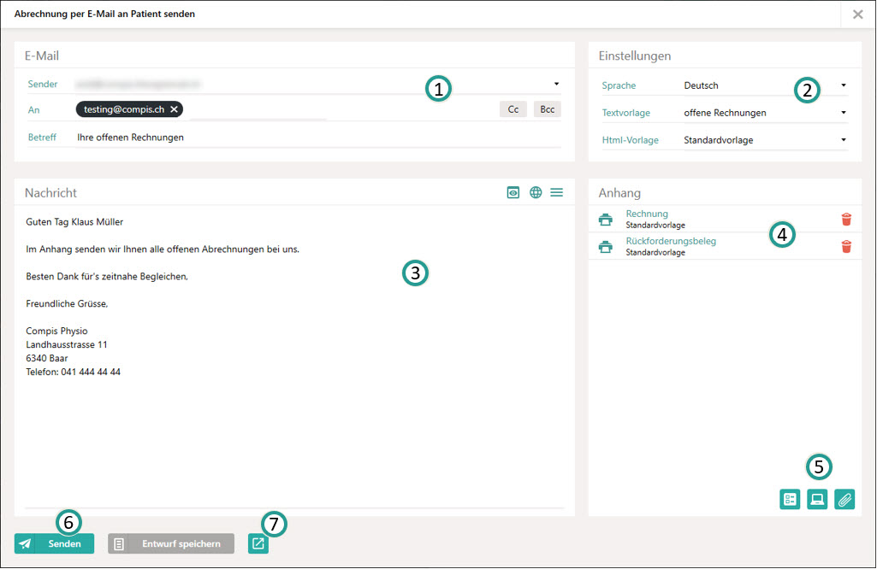Click into the Betreff subject field
The width and height of the screenshot is (877, 569).
[319, 138]
